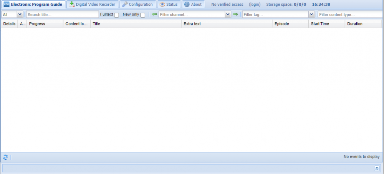Click the abbreviated A... column header

pyautogui.click(x=22, y=24)
